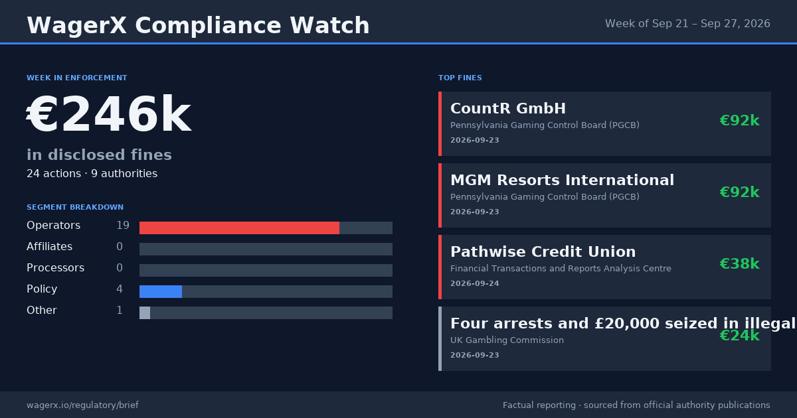The height and width of the screenshot is (418, 797).
Task: Select the Policy segment label
Action: [42, 289]
